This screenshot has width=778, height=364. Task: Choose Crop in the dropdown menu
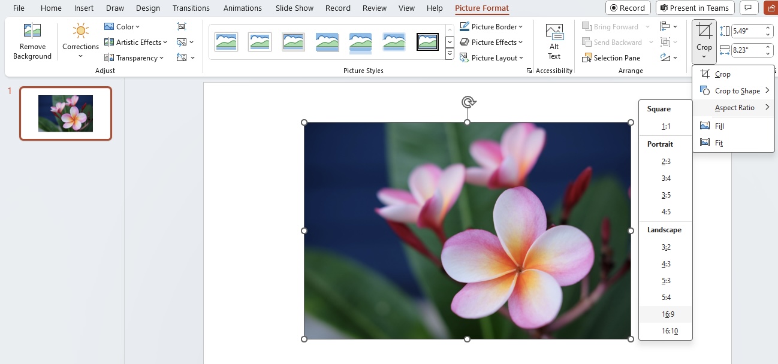pyautogui.click(x=734, y=74)
